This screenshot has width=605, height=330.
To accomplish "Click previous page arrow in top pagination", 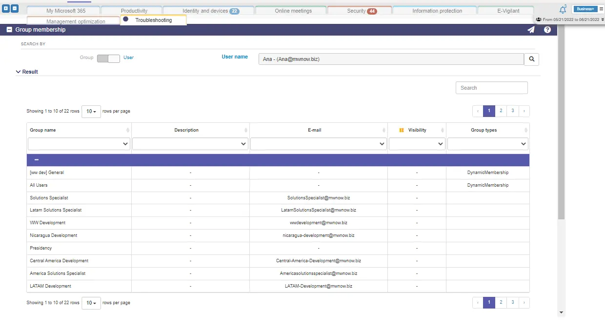I will (478, 111).
